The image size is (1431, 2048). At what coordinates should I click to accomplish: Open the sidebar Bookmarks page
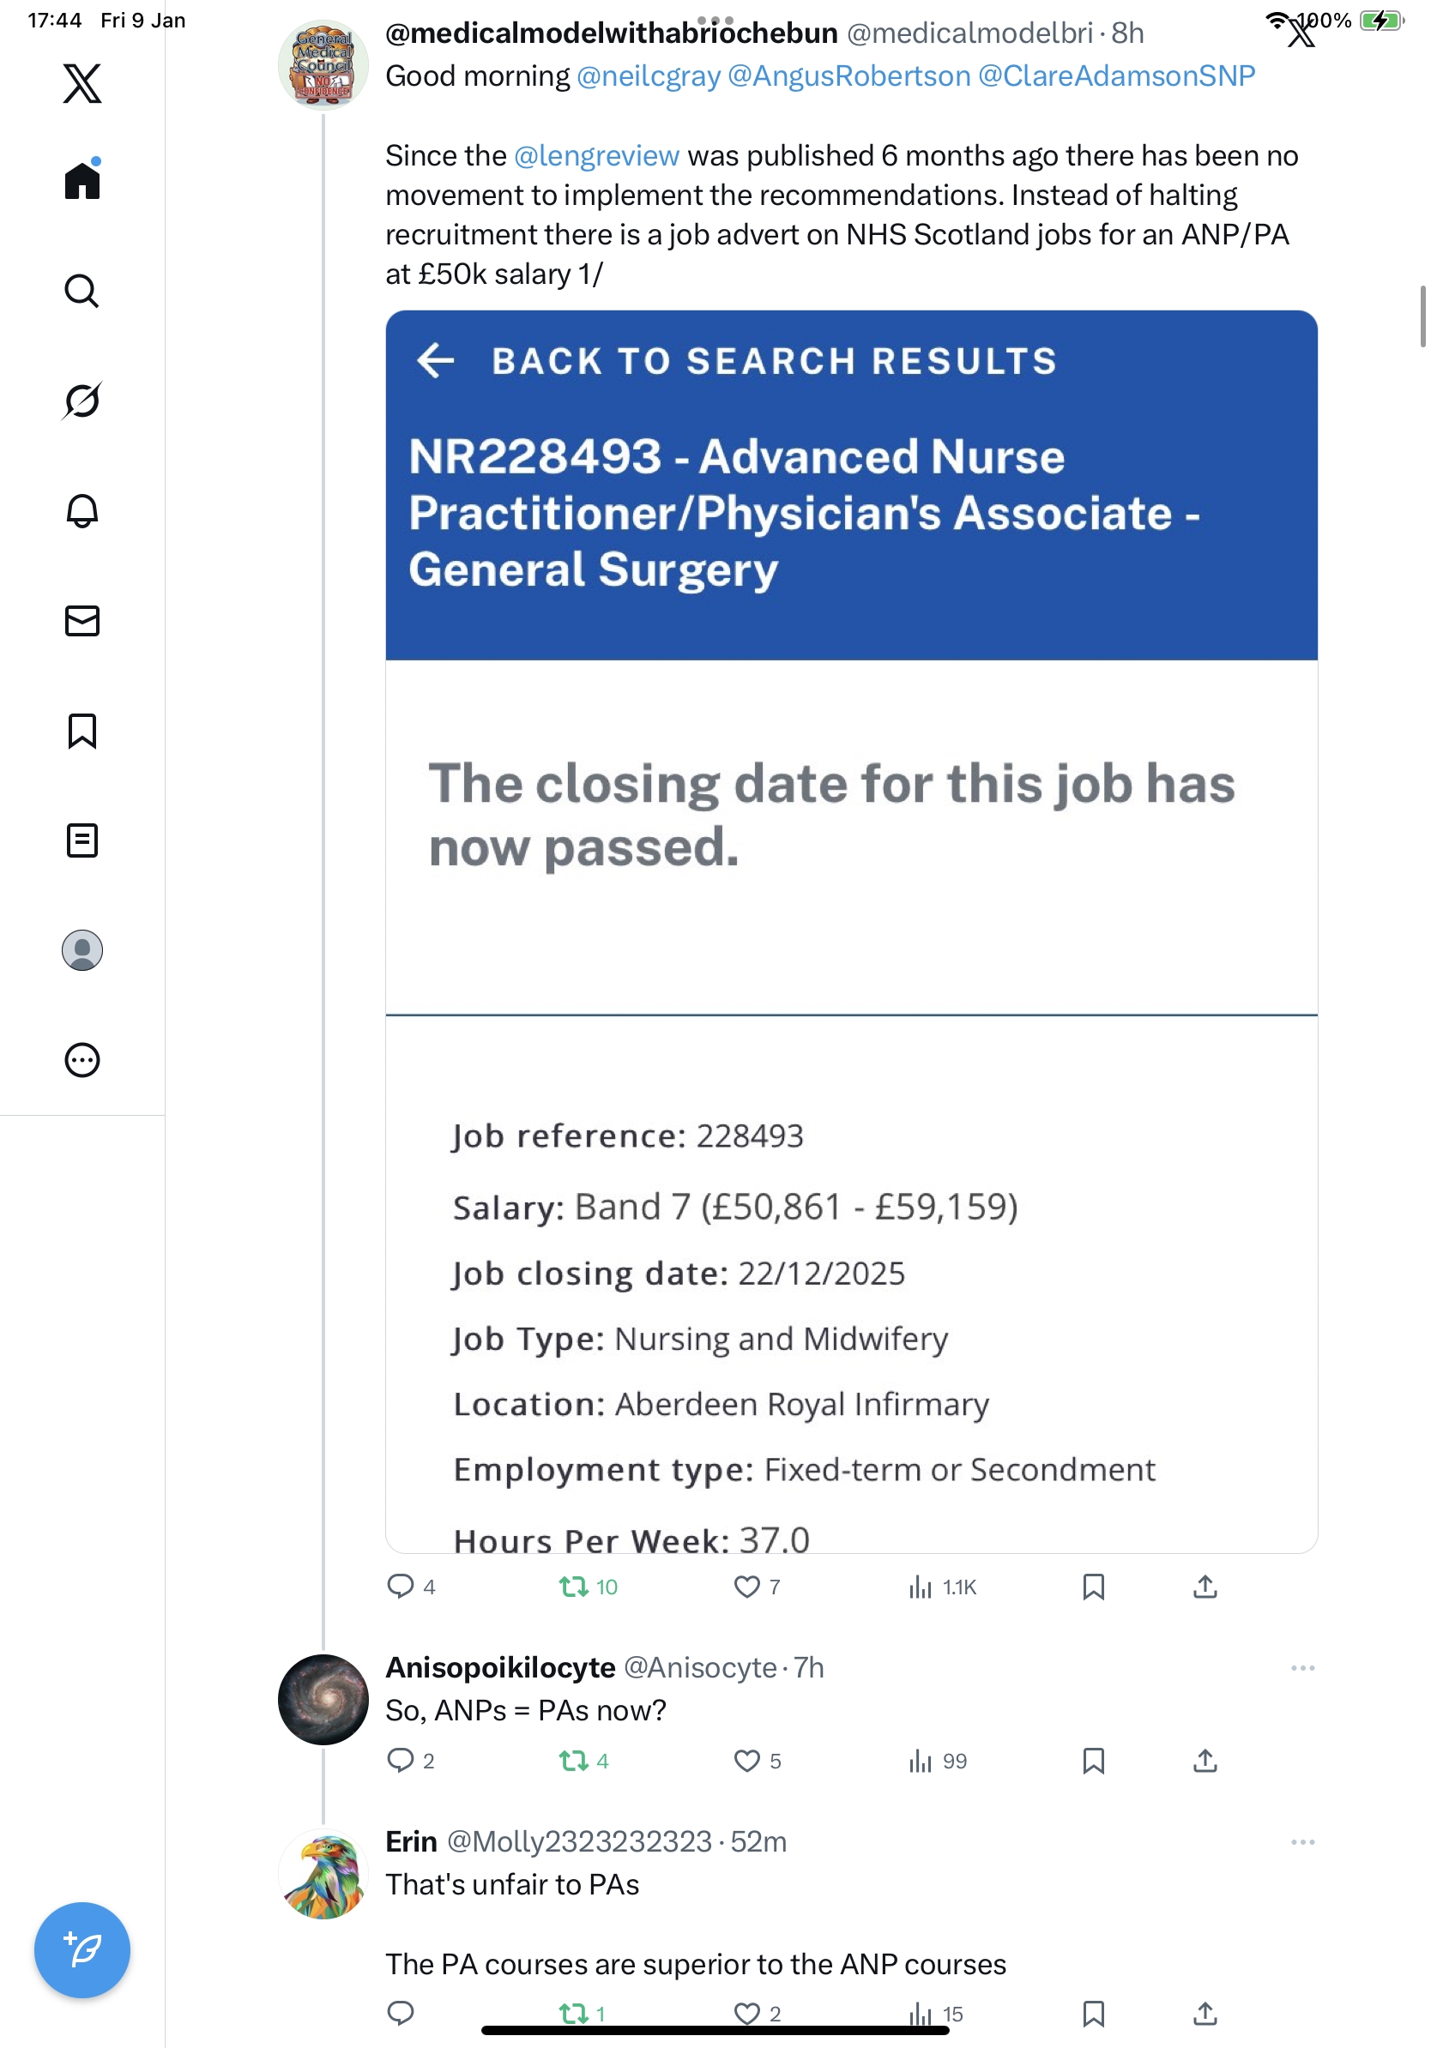[x=82, y=731]
